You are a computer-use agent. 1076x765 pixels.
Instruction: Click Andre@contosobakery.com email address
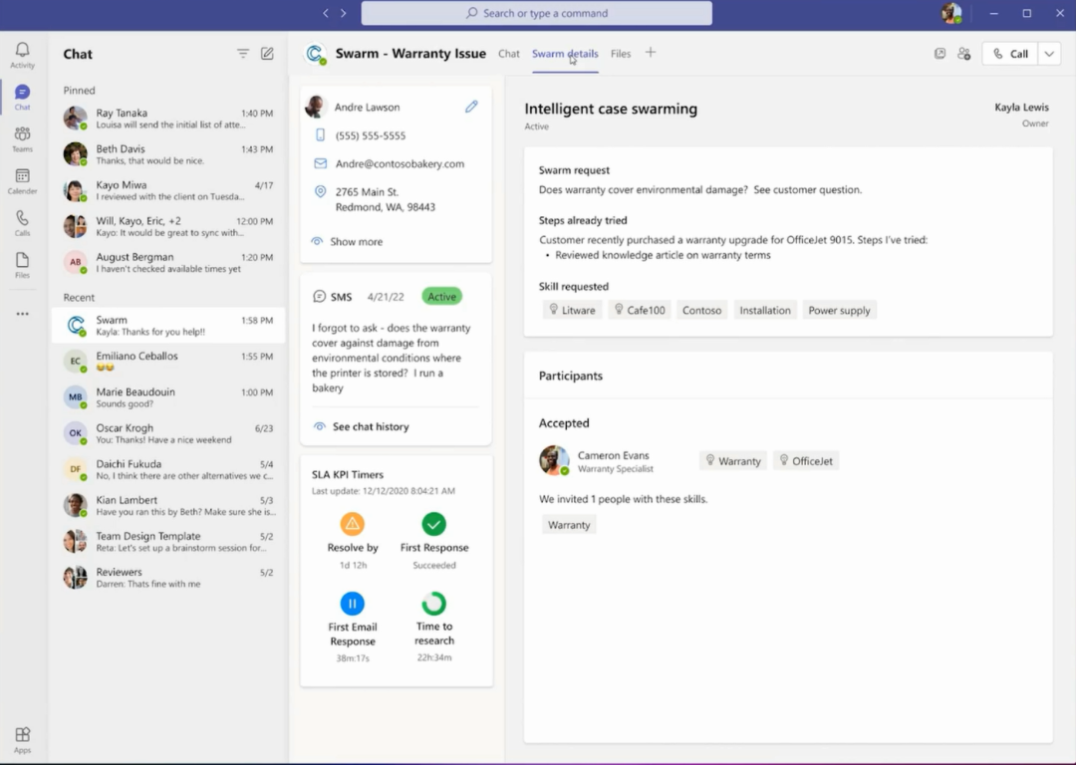(x=400, y=163)
